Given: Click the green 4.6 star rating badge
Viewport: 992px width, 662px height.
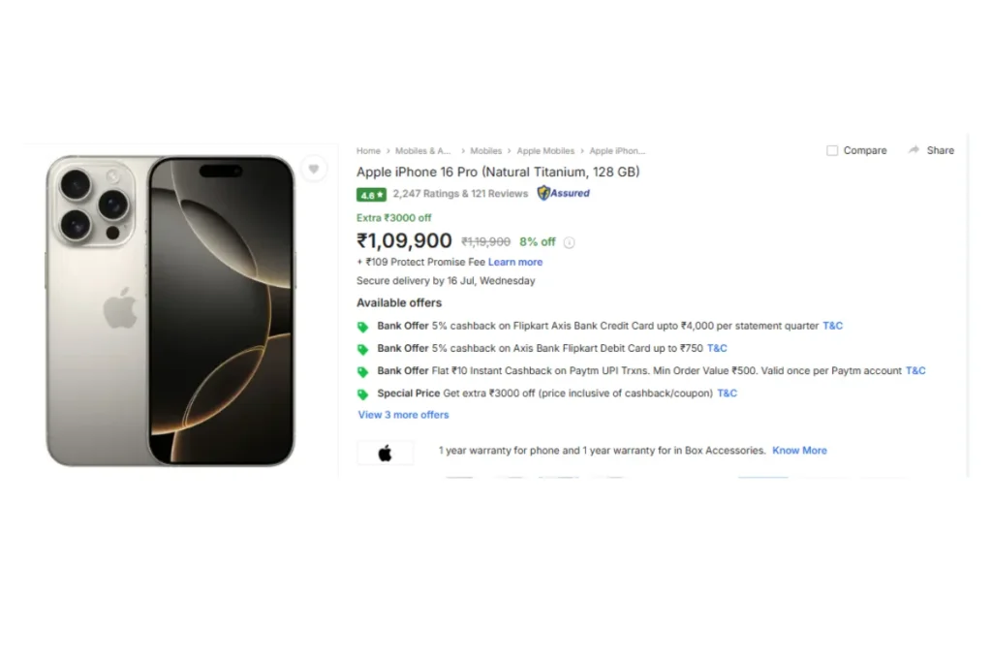Looking at the screenshot, I should (371, 194).
